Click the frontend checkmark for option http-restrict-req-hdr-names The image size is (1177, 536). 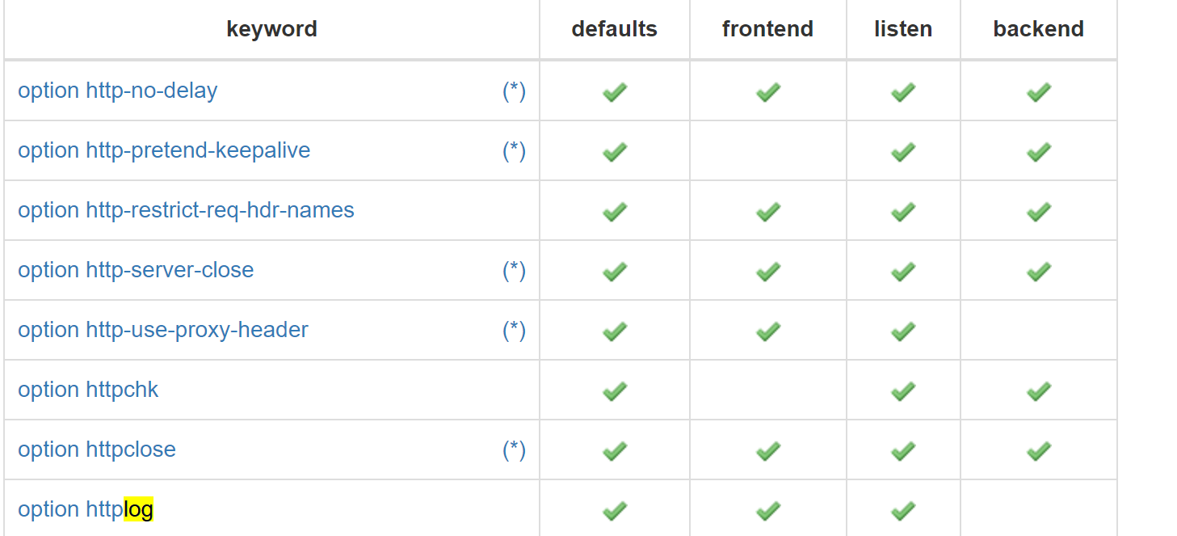coord(768,212)
